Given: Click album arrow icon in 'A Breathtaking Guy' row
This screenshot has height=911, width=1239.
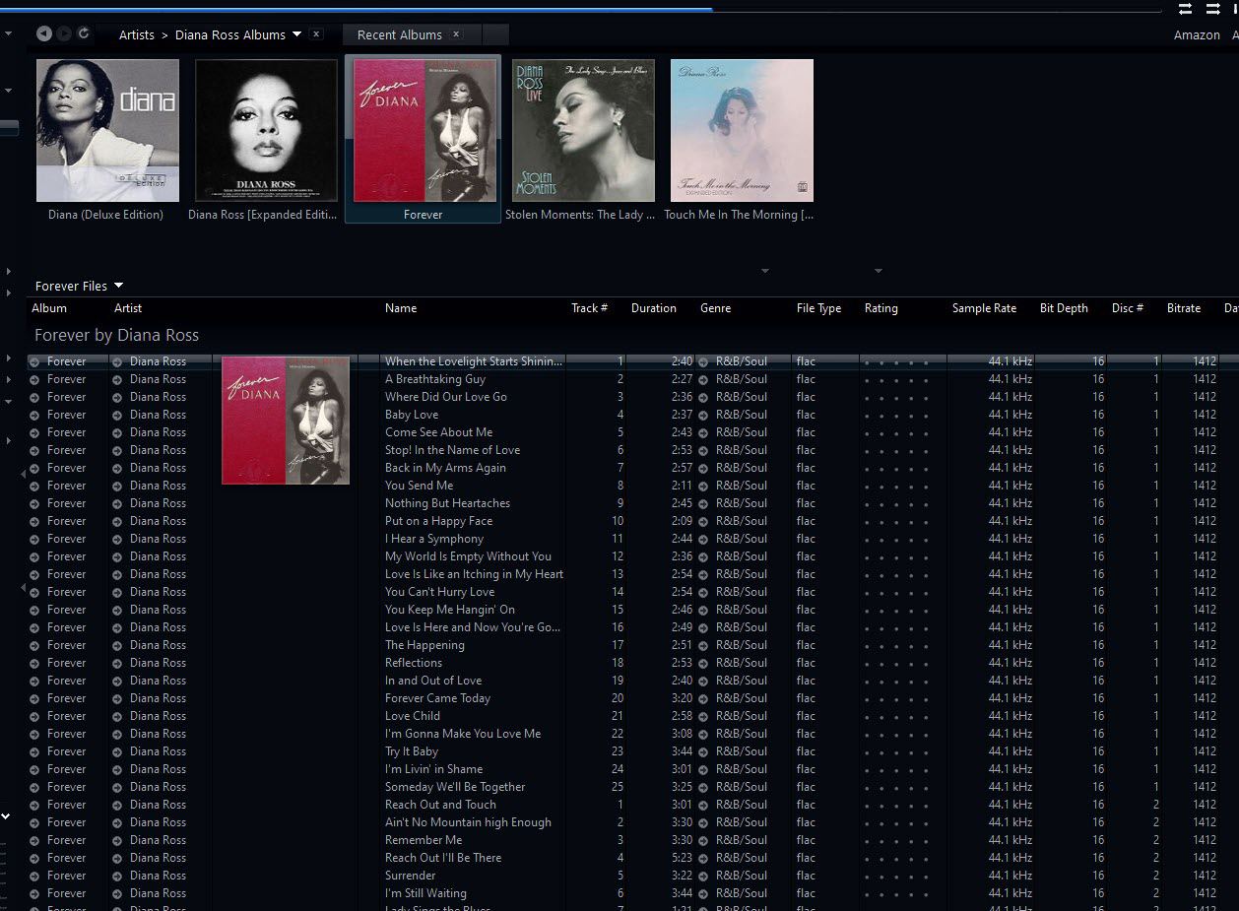Looking at the screenshot, I should (34, 379).
